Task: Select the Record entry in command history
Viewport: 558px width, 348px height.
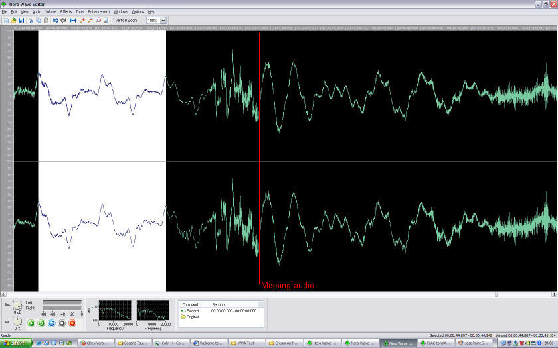Action: pyautogui.click(x=192, y=310)
